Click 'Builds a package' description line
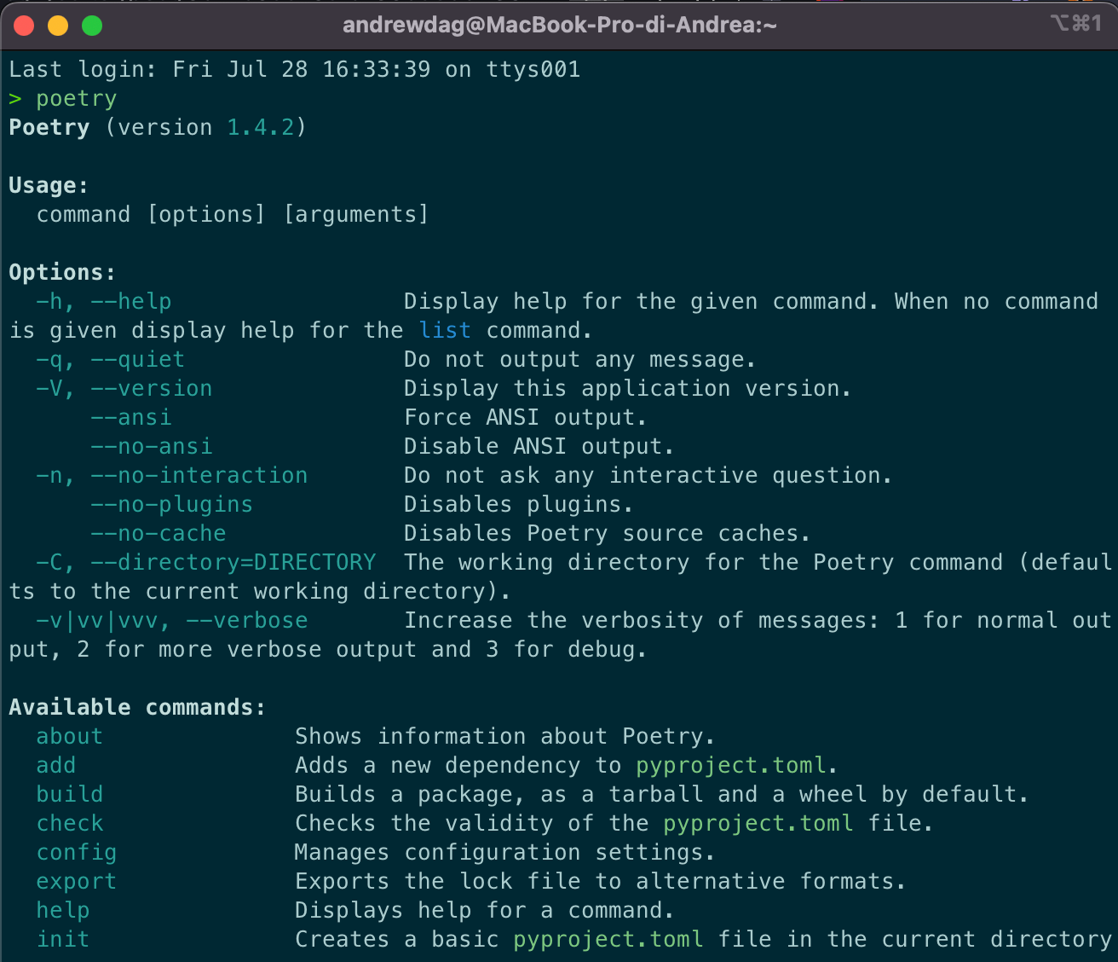 662,794
